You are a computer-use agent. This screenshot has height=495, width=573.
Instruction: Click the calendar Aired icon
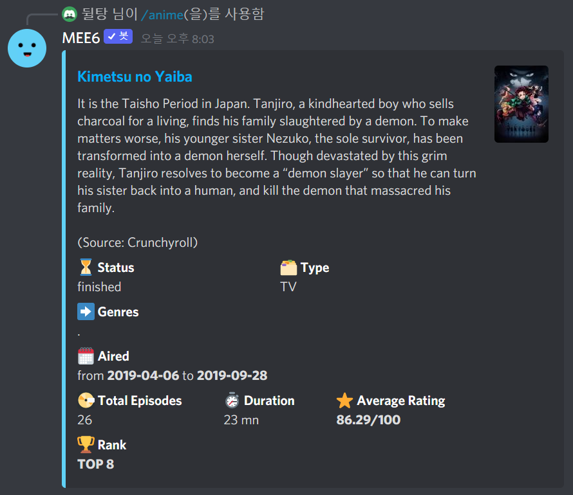point(86,356)
